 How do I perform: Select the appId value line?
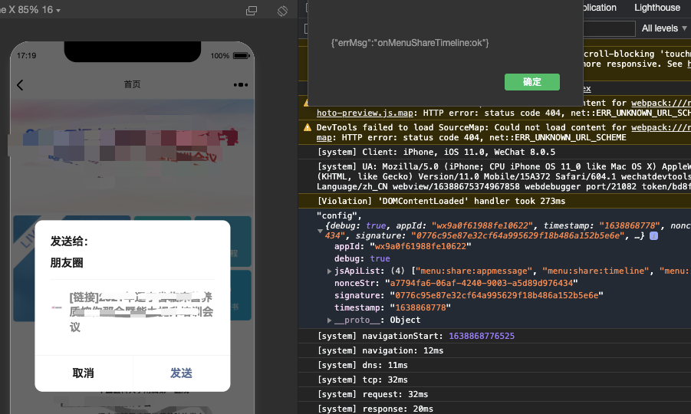tap(403, 246)
